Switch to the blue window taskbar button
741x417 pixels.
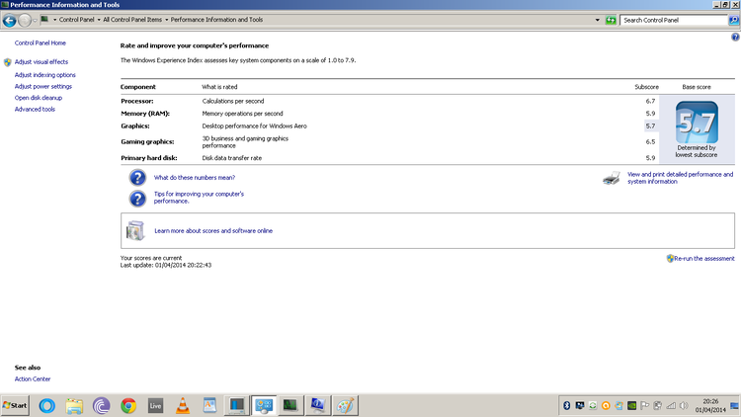[x=237, y=406]
